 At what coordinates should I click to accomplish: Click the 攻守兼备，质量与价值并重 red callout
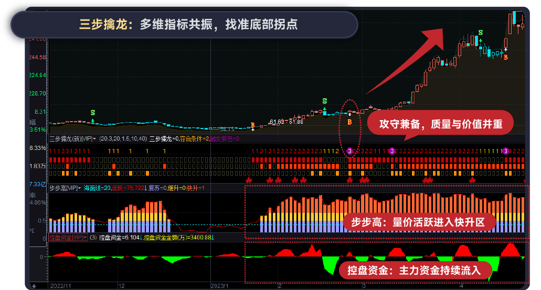click(x=440, y=124)
